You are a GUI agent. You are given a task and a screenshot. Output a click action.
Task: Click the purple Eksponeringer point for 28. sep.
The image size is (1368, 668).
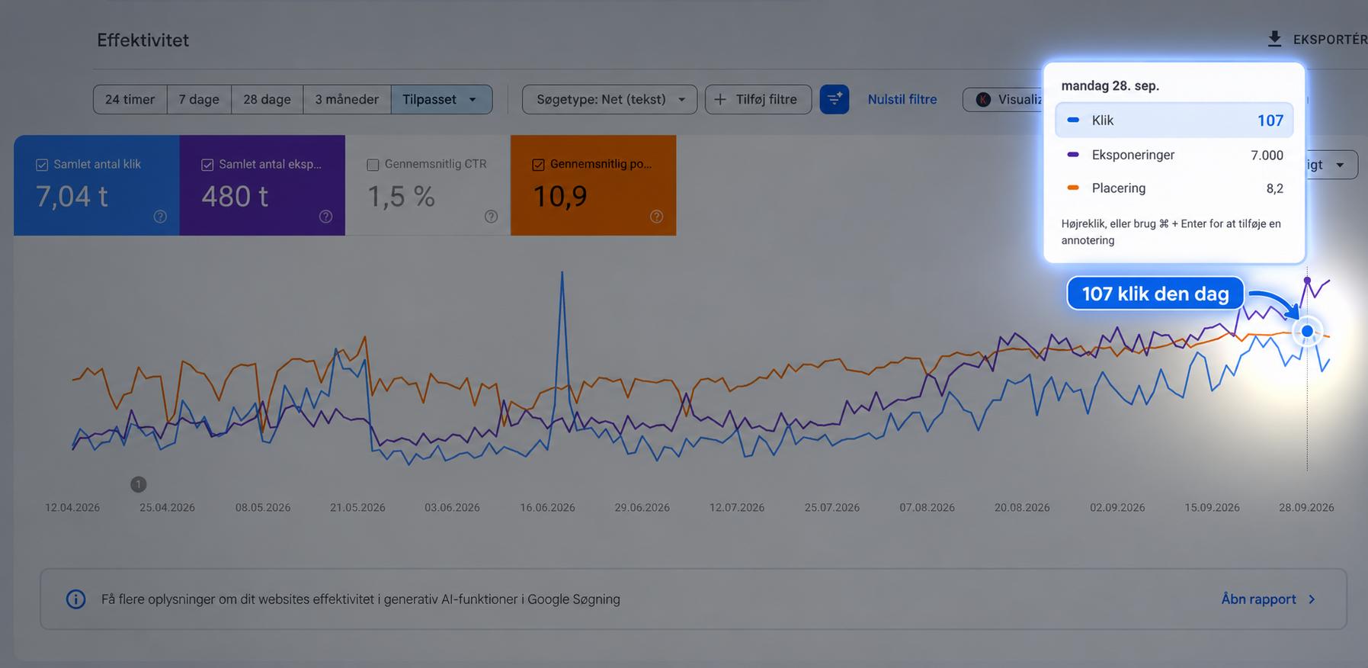(1308, 281)
